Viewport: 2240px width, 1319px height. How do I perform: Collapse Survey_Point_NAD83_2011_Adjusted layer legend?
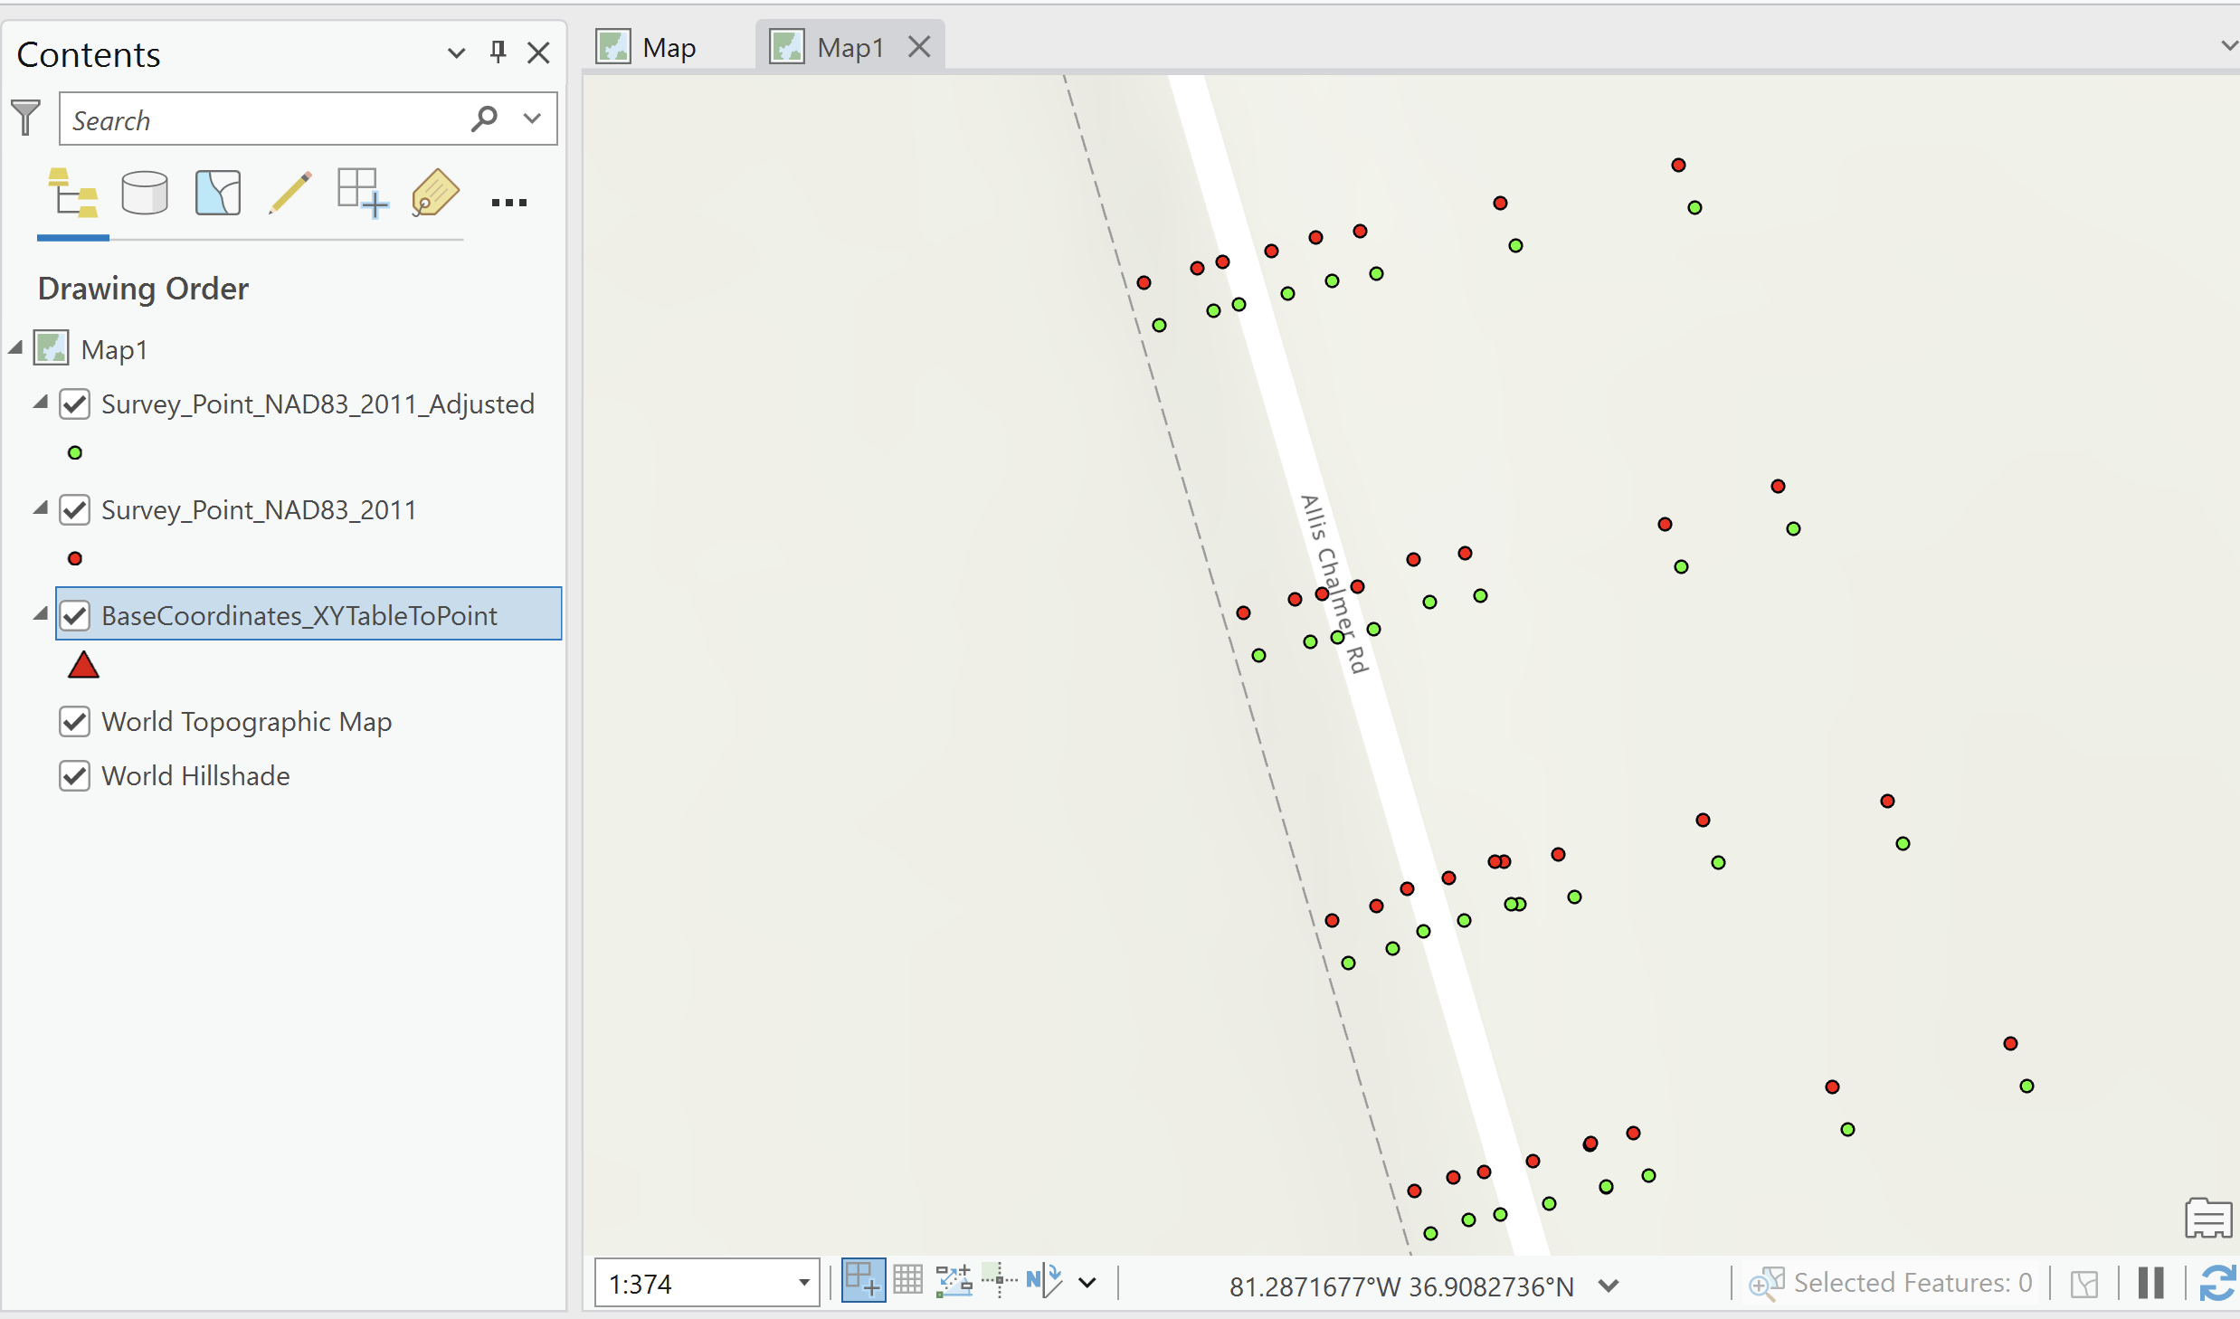click(x=41, y=403)
